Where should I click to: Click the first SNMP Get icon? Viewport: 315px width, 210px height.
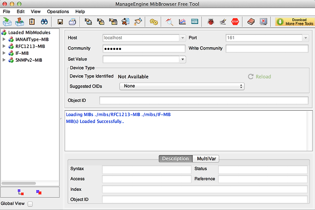pos(88,22)
